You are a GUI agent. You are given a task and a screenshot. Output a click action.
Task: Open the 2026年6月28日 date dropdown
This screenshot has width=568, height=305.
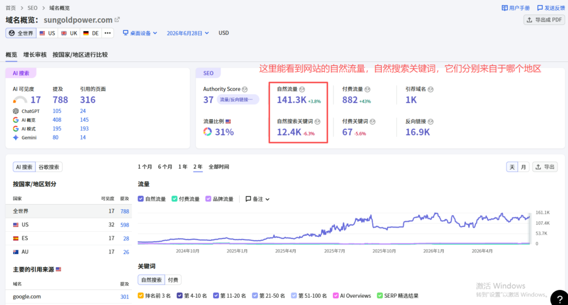pyautogui.click(x=187, y=33)
